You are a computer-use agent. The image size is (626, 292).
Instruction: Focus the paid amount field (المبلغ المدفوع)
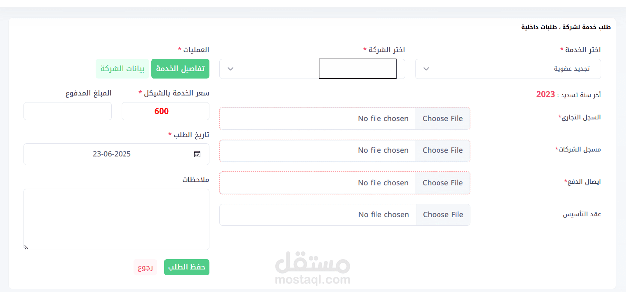click(67, 111)
